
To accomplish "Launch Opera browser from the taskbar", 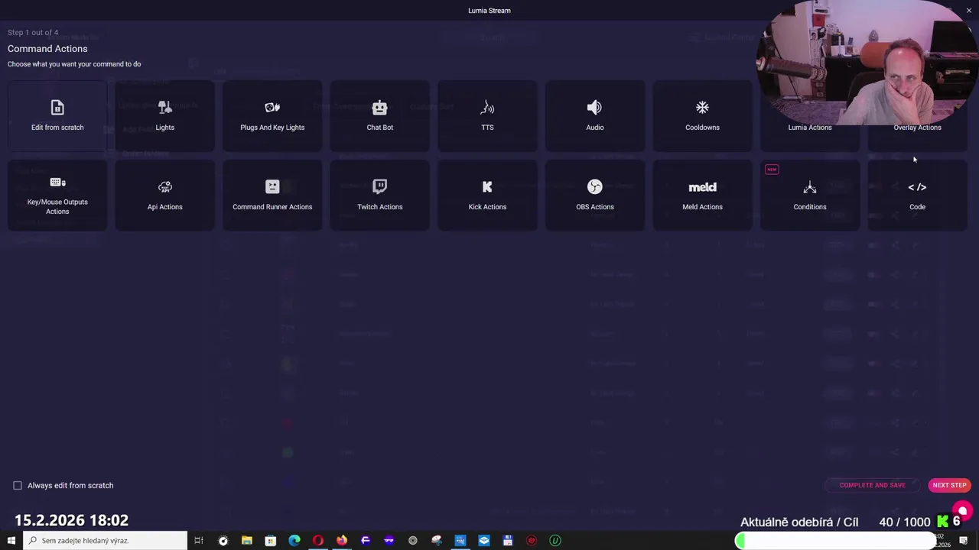I will pyautogui.click(x=318, y=541).
